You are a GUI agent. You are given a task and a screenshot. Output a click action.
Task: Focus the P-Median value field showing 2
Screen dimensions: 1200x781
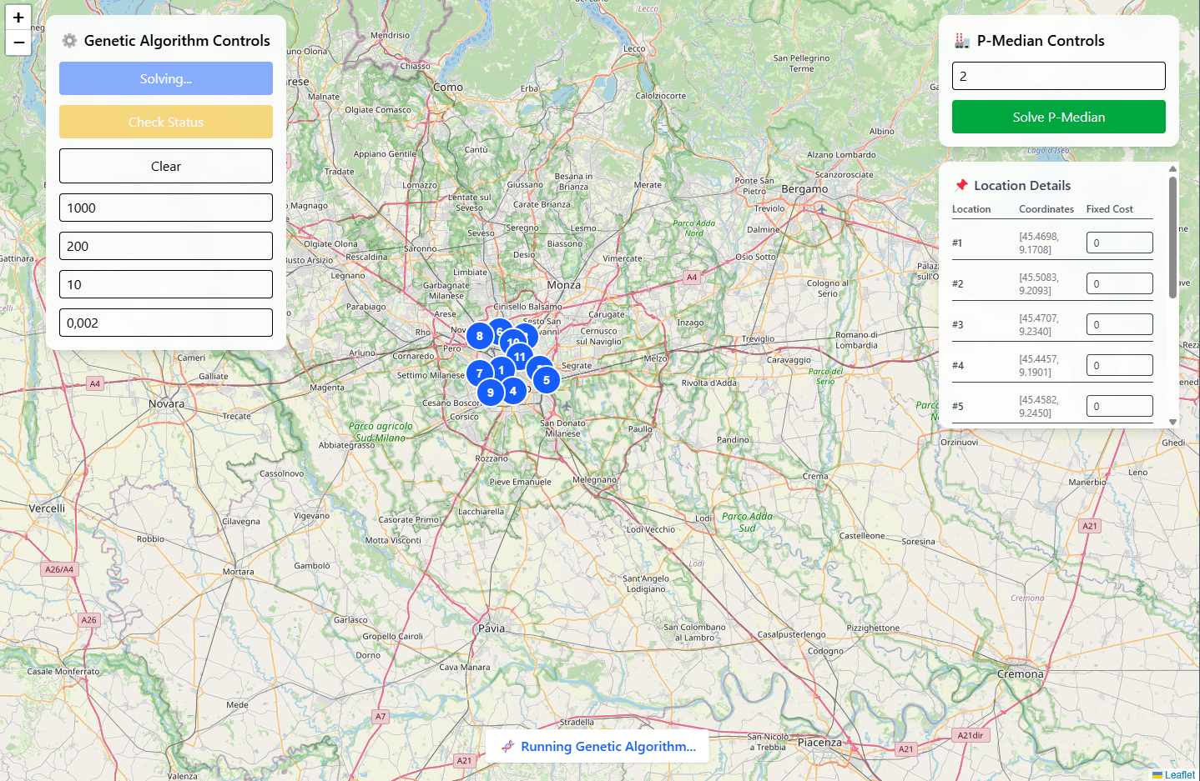pos(1059,76)
